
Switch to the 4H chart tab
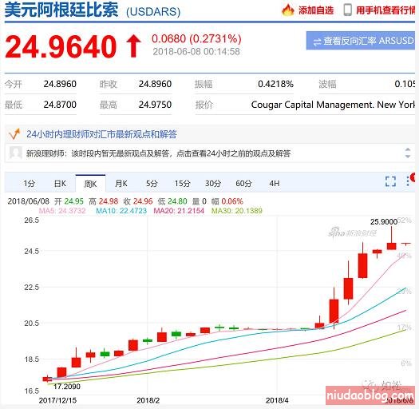(275, 184)
